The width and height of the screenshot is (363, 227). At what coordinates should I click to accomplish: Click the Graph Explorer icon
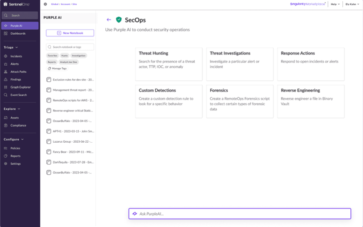tap(6, 87)
